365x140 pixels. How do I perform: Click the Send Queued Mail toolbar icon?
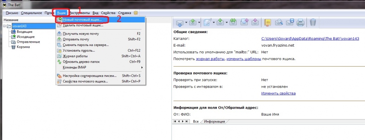click(193, 22)
